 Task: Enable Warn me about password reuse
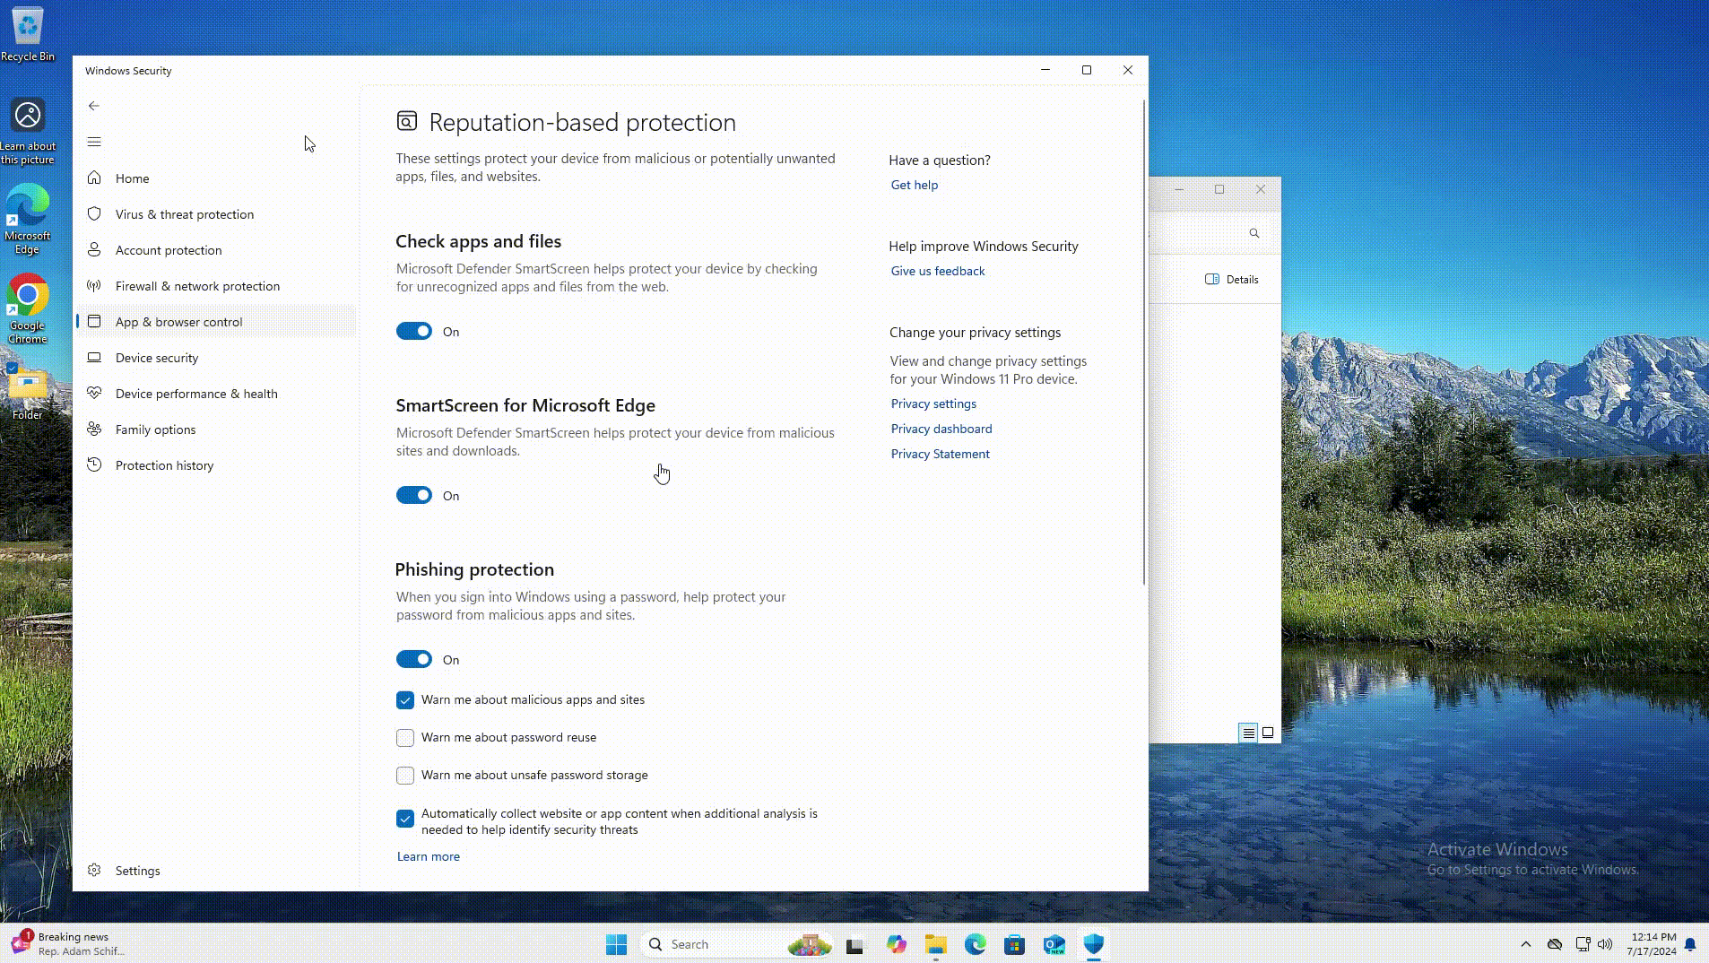pyautogui.click(x=405, y=738)
